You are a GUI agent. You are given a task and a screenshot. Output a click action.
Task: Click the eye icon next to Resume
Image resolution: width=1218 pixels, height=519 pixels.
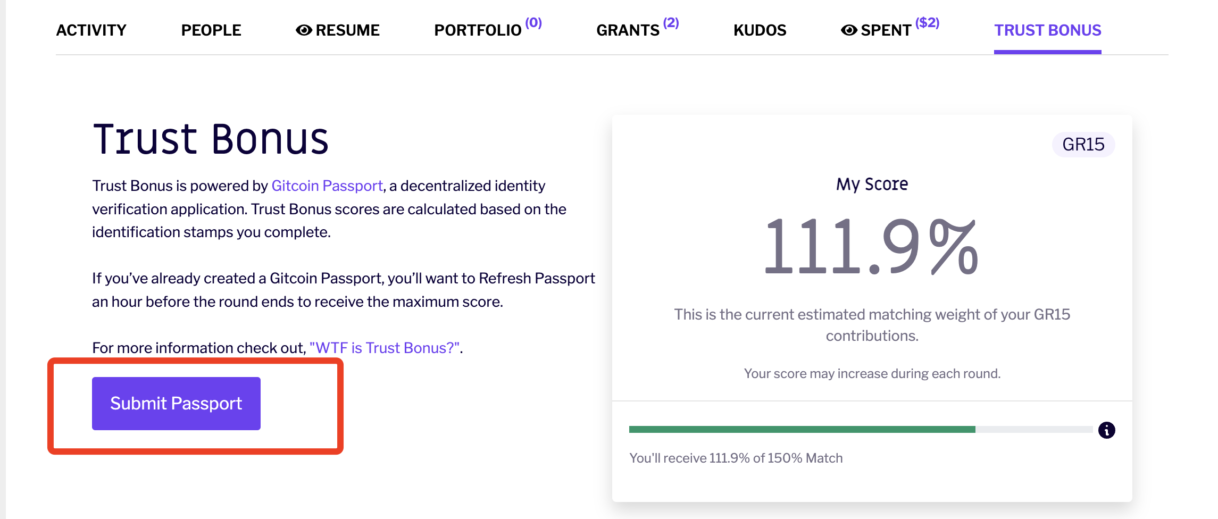tap(304, 30)
